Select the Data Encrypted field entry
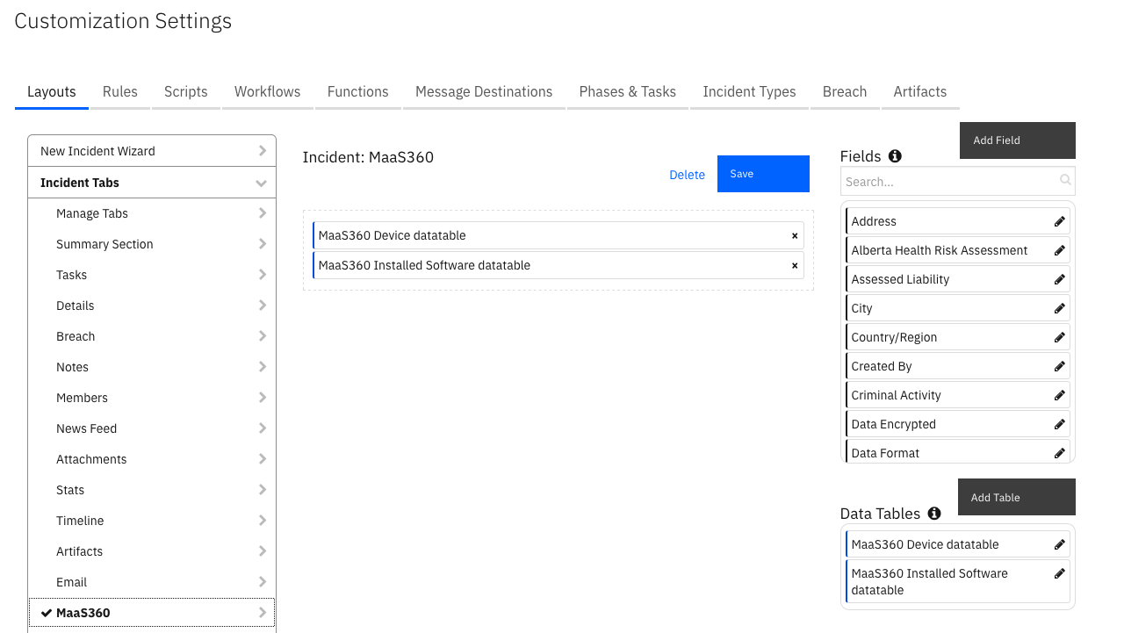1124x633 pixels. pos(958,424)
